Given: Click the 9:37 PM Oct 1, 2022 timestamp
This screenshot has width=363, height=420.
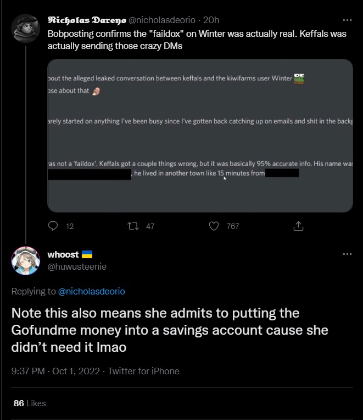Looking at the screenshot, I should click(55, 371).
